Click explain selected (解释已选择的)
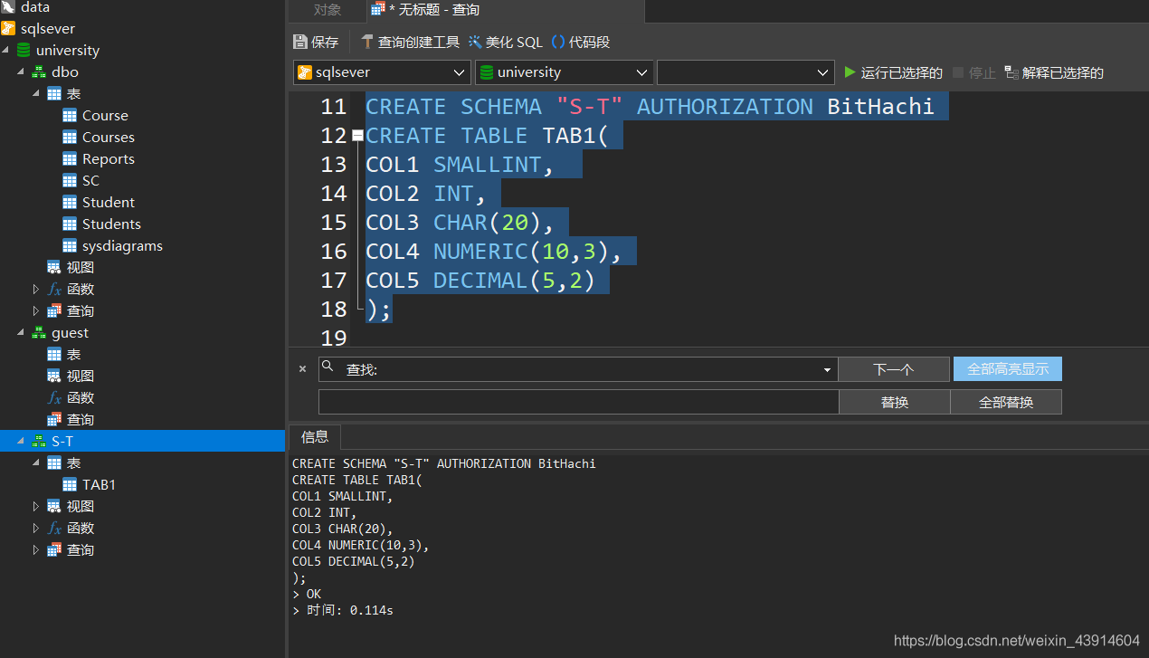 pyautogui.click(x=1054, y=72)
